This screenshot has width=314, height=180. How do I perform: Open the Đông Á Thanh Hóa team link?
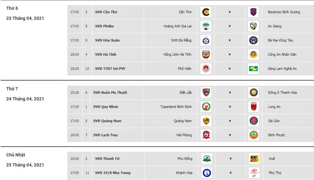click(282, 93)
